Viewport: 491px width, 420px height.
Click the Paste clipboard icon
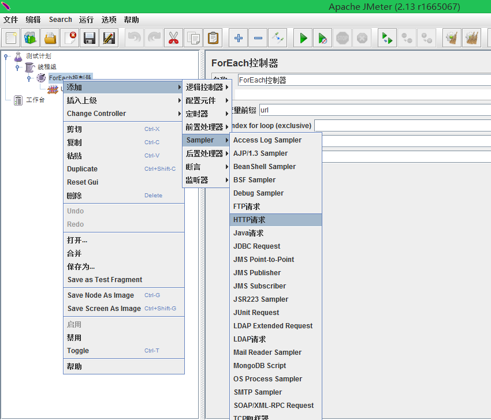coord(213,38)
